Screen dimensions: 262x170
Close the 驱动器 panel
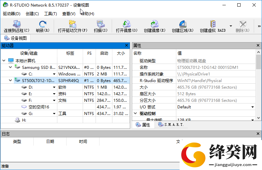(127, 45)
